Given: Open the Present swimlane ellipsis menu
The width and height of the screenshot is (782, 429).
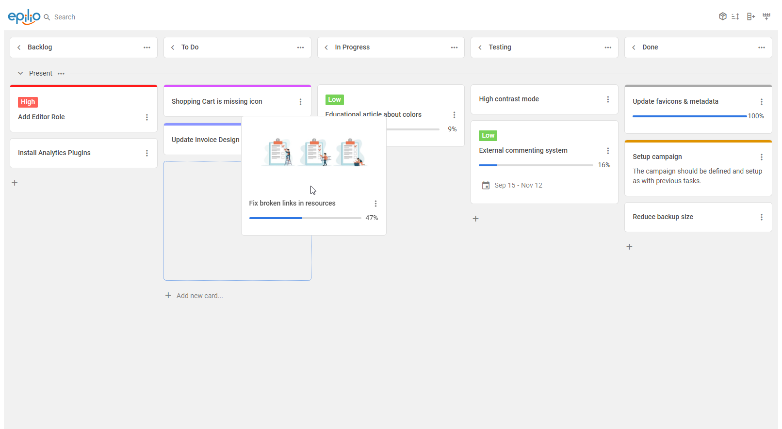Looking at the screenshot, I should pyautogui.click(x=61, y=74).
